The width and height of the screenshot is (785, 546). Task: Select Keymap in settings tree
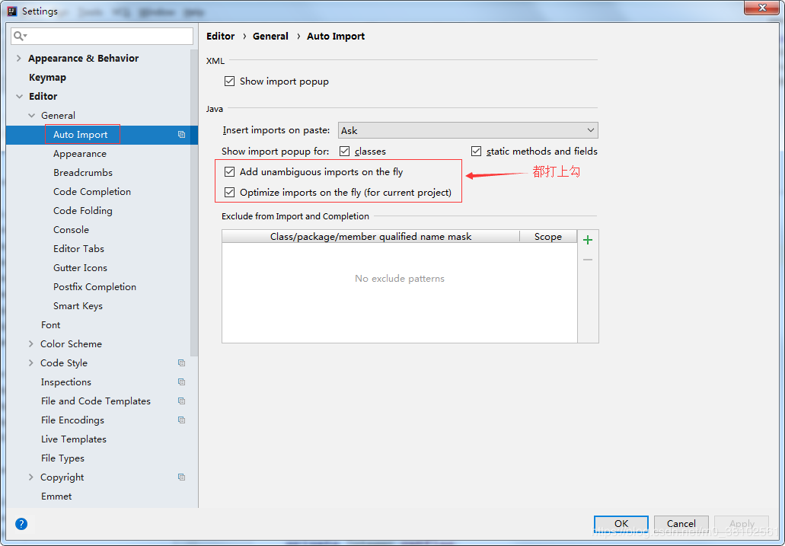click(47, 77)
